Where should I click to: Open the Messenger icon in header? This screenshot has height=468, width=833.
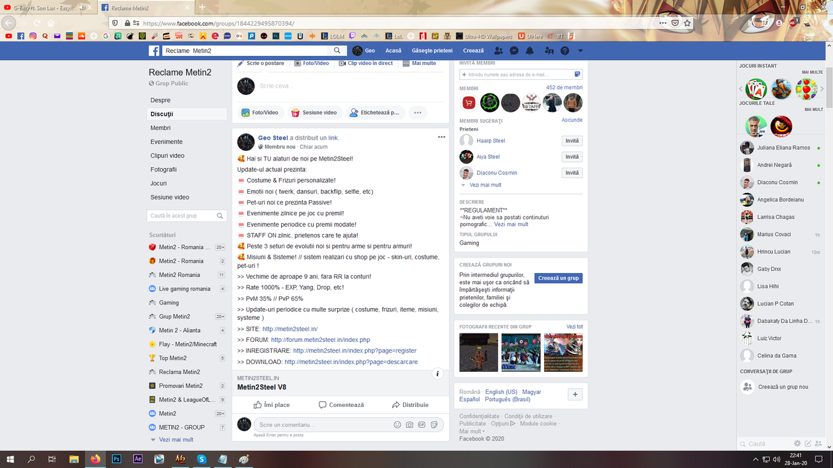514,51
